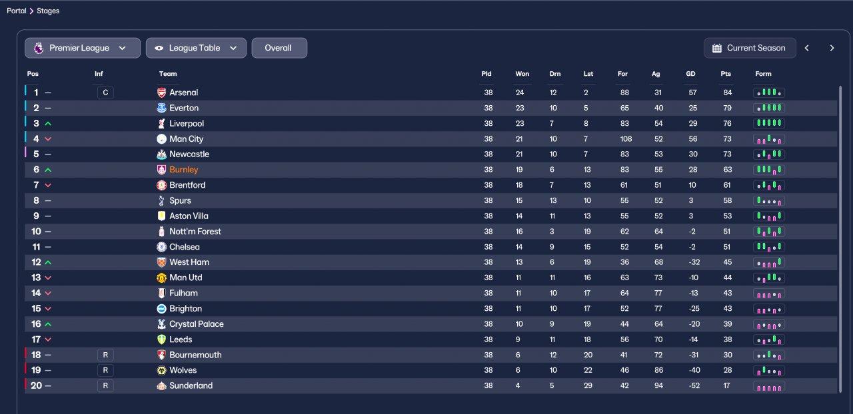Sort the table by Pts column
This screenshot has height=414, width=853.
tap(726, 74)
